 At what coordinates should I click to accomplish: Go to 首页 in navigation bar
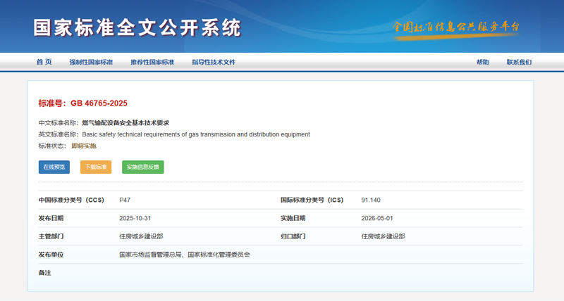click(x=44, y=62)
